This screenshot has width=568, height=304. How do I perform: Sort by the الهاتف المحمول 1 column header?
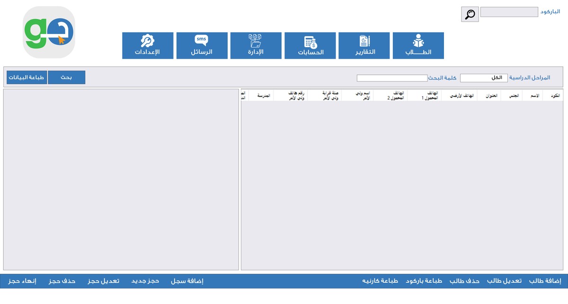coord(425,95)
